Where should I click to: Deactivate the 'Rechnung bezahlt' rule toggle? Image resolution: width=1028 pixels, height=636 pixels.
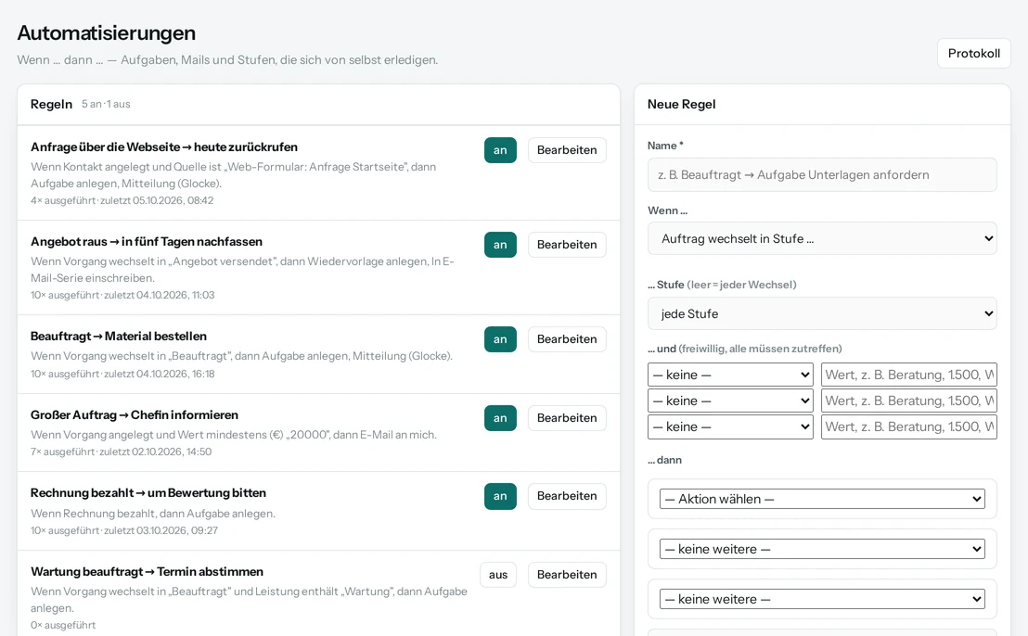(500, 496)
